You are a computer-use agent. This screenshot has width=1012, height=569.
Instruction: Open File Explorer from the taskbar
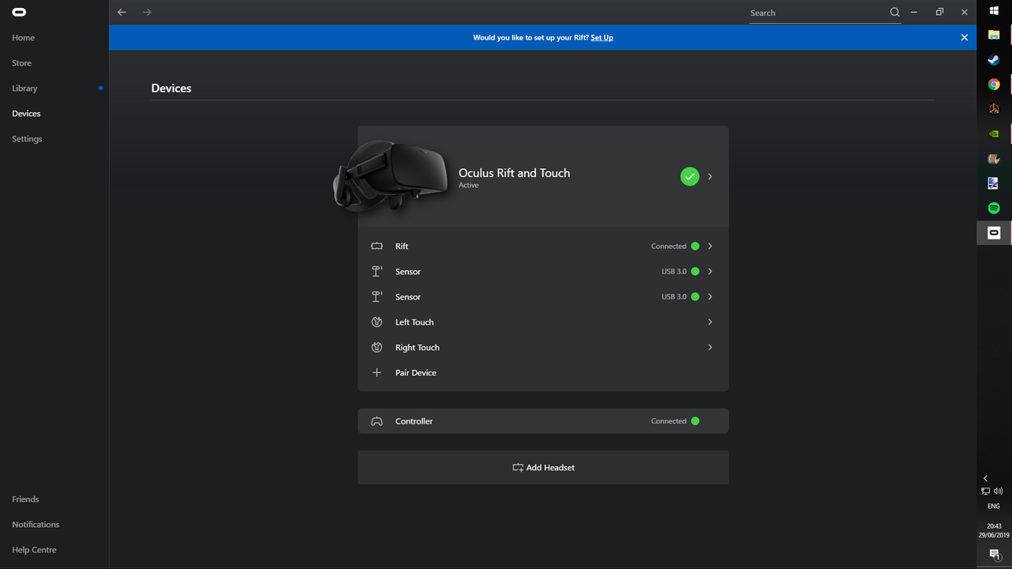pyautogui.click(x=994, y=36)
